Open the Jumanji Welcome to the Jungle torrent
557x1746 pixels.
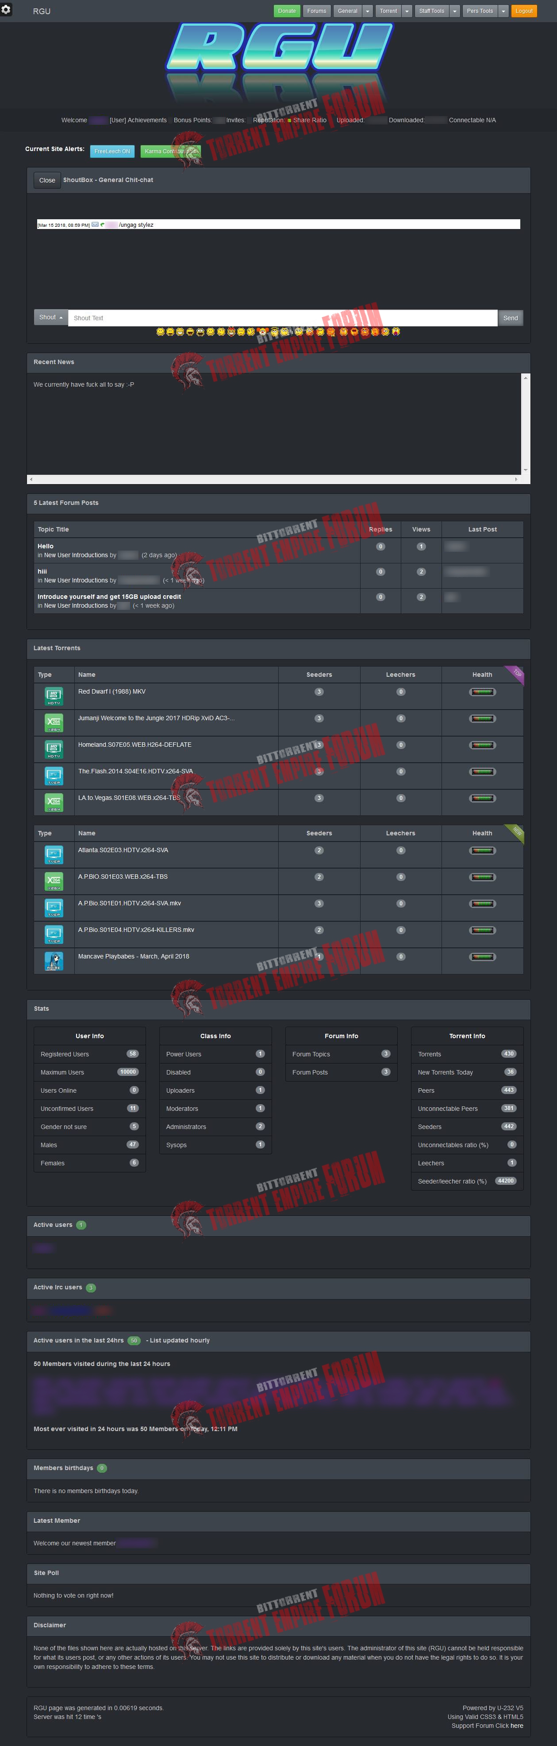(156, 718)
